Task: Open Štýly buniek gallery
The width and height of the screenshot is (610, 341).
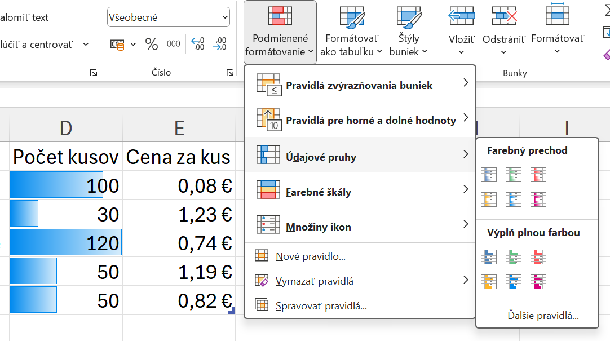Action: pyautogui.click(x=409, y=32)
